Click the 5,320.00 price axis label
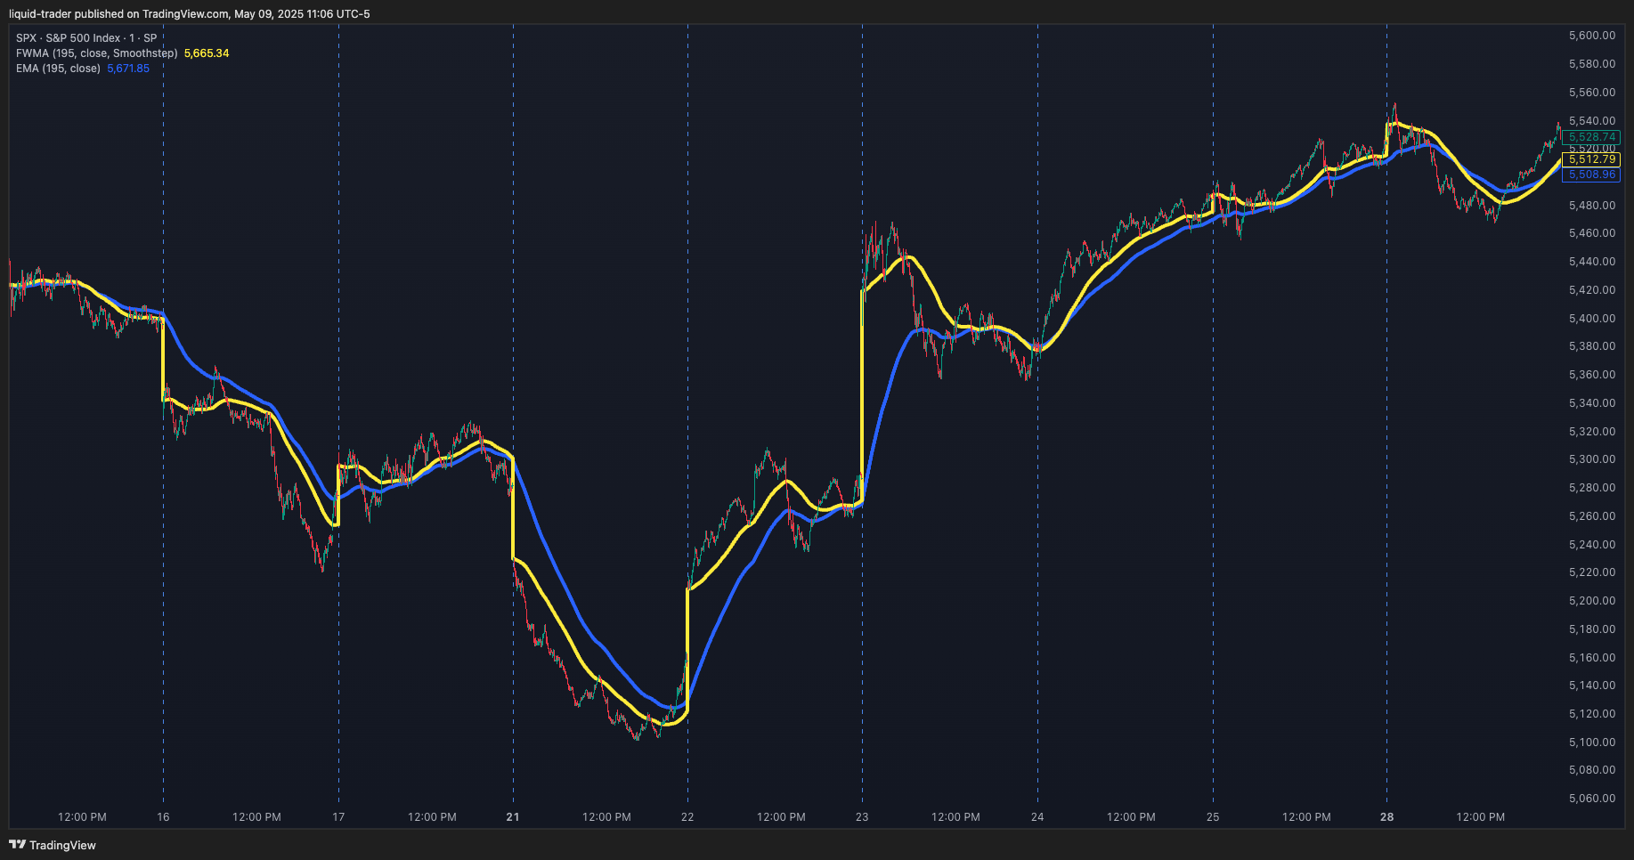The height and width of the screenshot is (860, 1634). click(x=1592, y=431)
